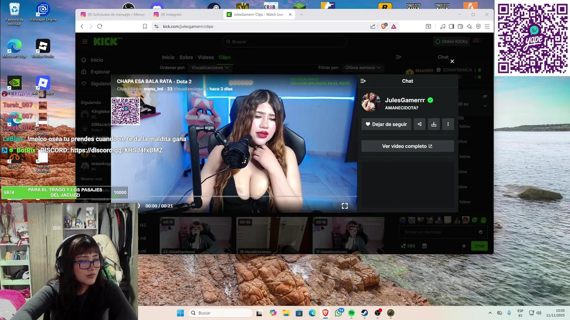Open Brave Shields lion icon
570x320 pixels.
[x=384, y=26]
